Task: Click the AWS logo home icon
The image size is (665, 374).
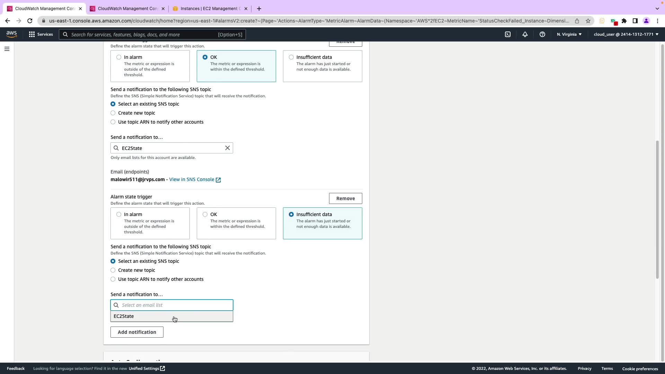Action: (11, 34)
